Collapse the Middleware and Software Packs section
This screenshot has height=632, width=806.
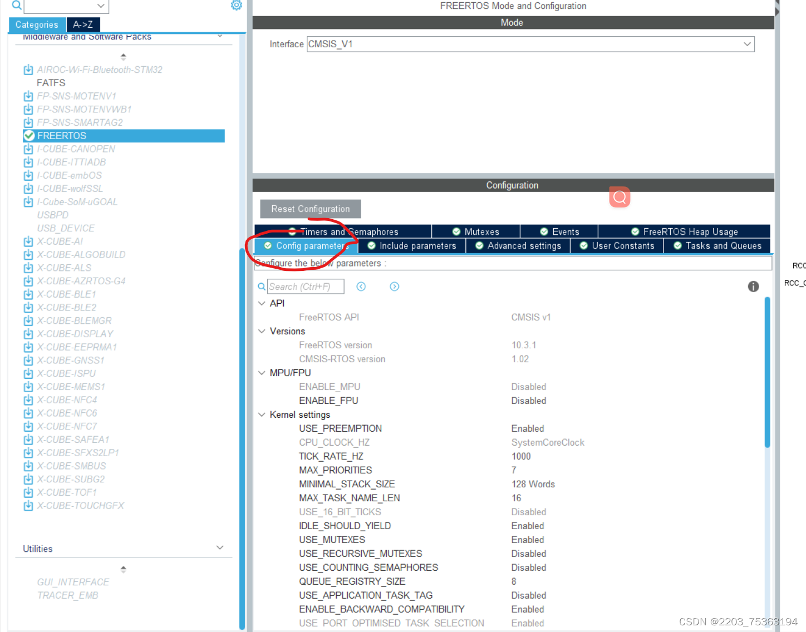pyautogui.click(x=220, y=36)
